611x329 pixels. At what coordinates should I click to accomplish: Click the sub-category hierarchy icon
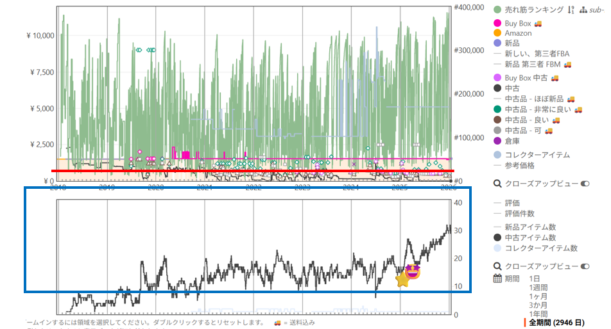click(583, 10)
